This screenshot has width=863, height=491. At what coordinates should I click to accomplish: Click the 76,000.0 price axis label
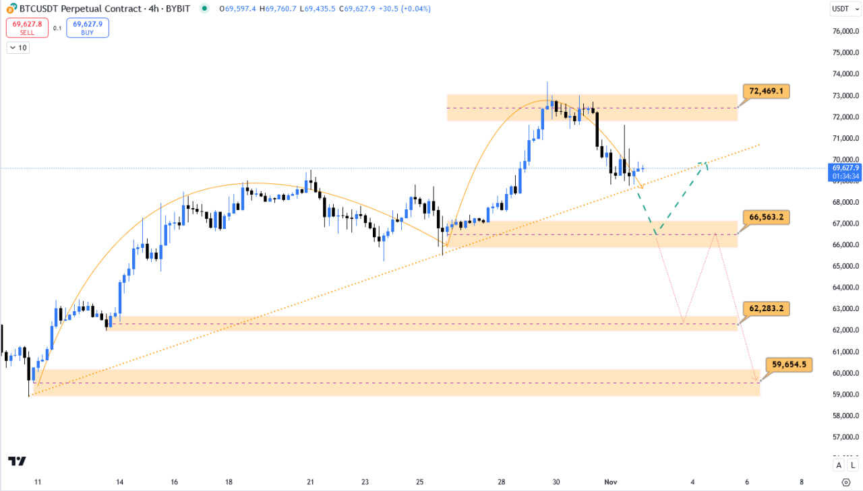845,31
